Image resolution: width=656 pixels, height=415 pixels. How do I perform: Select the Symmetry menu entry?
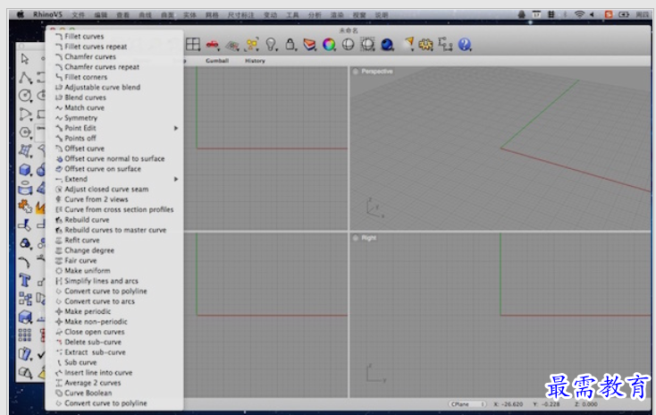point(80,118)
